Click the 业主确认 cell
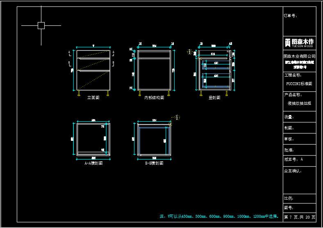Viewport: 323px width, 228px height. (x=300, y=180)
